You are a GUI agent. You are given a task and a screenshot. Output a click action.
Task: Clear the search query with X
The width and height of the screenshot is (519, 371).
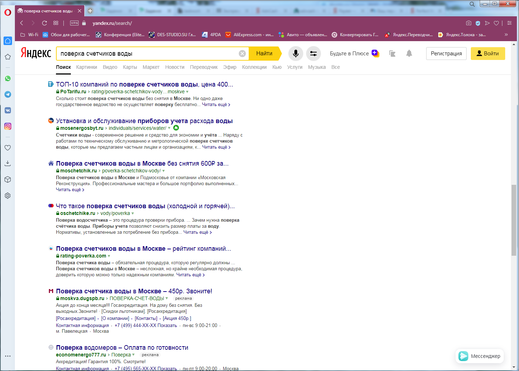pyautogui.click(x=242, y=54)
